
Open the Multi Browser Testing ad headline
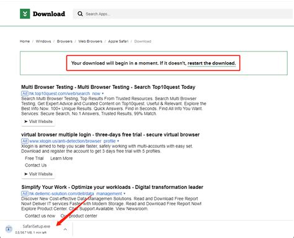(108, 87)
